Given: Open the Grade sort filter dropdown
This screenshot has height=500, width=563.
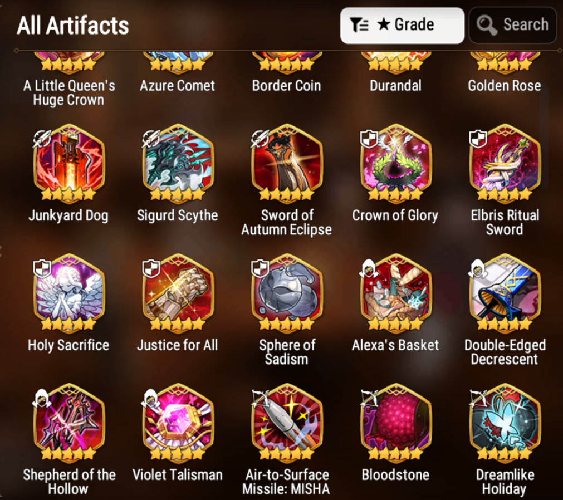Looking at the screenshot, I should click(402, 26).
